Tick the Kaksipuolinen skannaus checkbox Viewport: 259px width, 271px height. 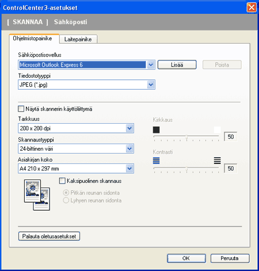click(62, 181)
